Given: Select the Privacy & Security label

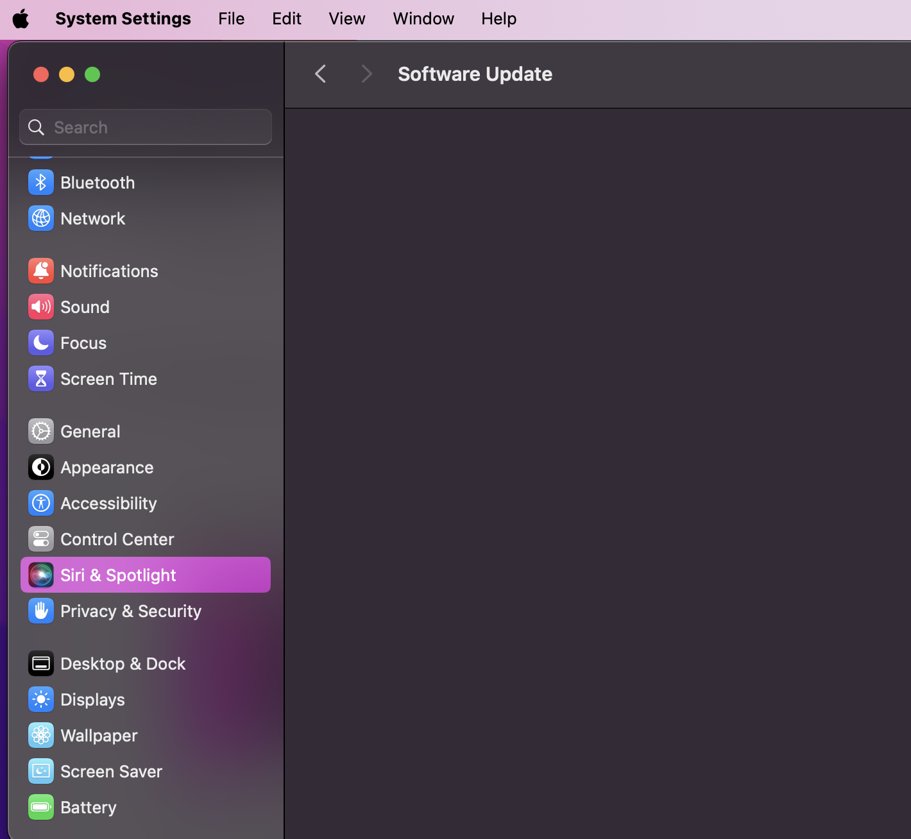Looking at the screenshot, I should pos(131,612).
